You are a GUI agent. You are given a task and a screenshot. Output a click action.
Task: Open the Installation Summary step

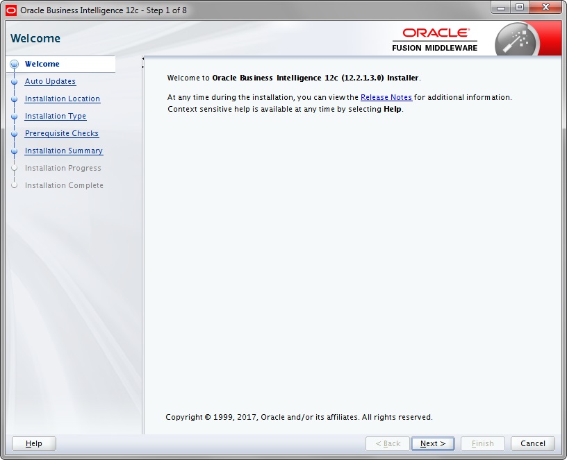click(64, 151)
